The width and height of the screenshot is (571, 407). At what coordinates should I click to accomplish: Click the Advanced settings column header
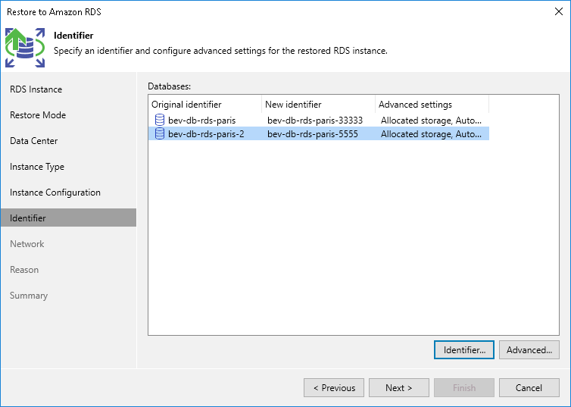coord(415,105)
